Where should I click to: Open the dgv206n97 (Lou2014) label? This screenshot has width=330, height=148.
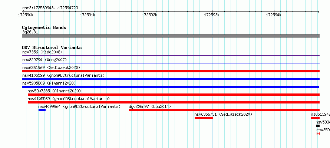(x=150, y=106)
